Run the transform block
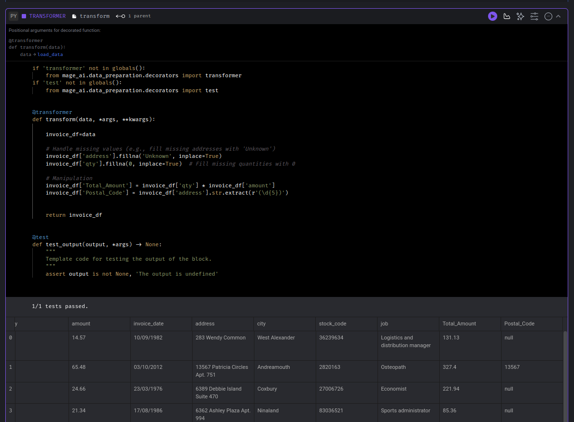 [492, 16]
